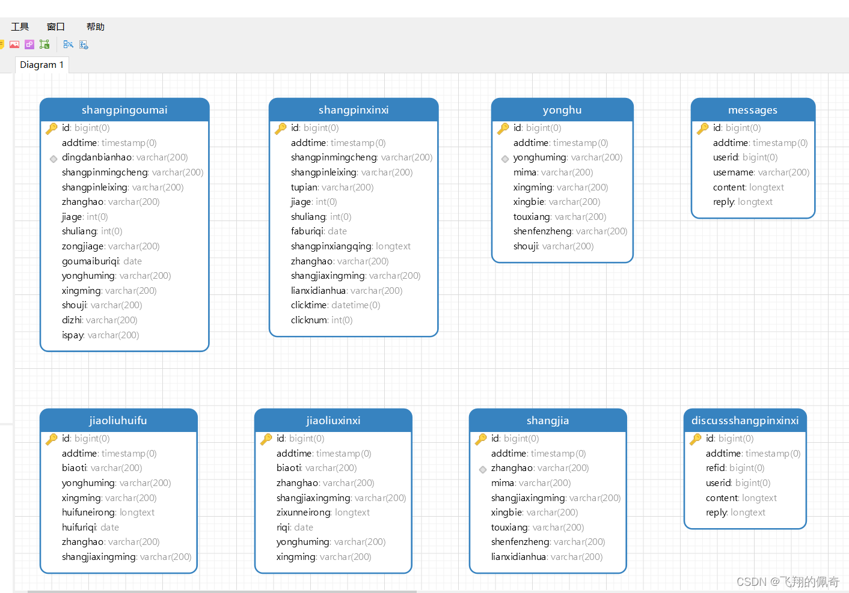The image size is (849, 593).
Task: Click diamond index icon beside dingdanbianhao
Action: tap(54, 159)
